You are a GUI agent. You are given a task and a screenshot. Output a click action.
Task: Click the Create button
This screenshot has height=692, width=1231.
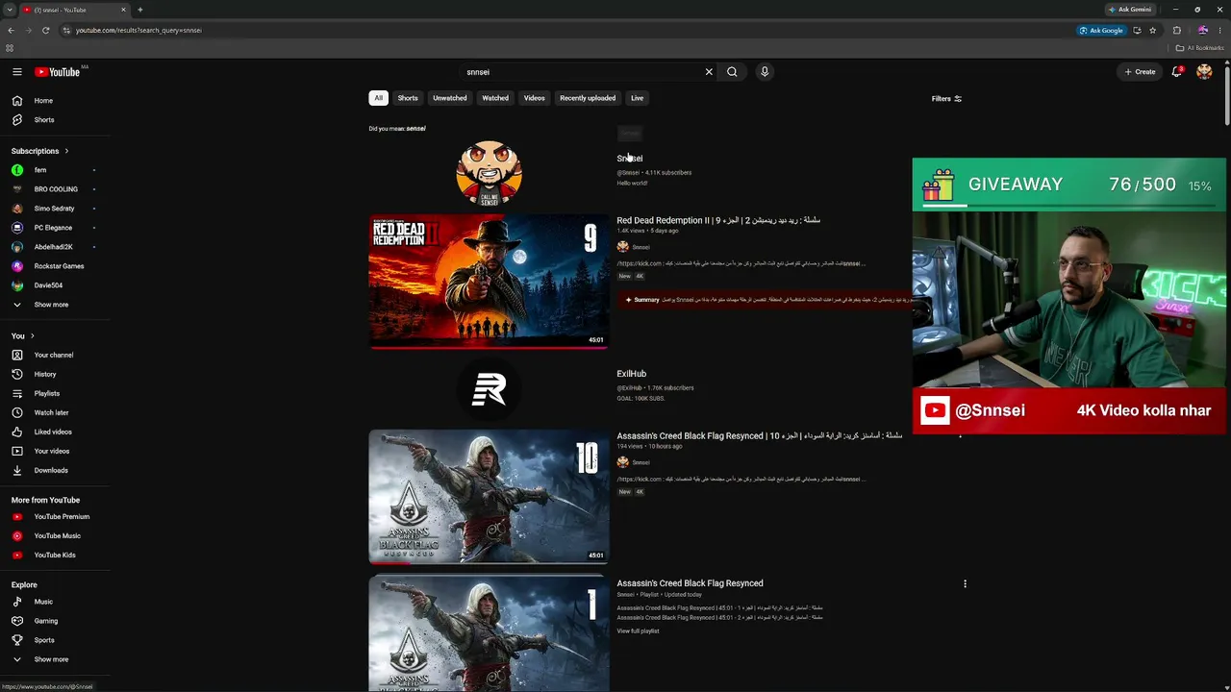pos(1141,72)
